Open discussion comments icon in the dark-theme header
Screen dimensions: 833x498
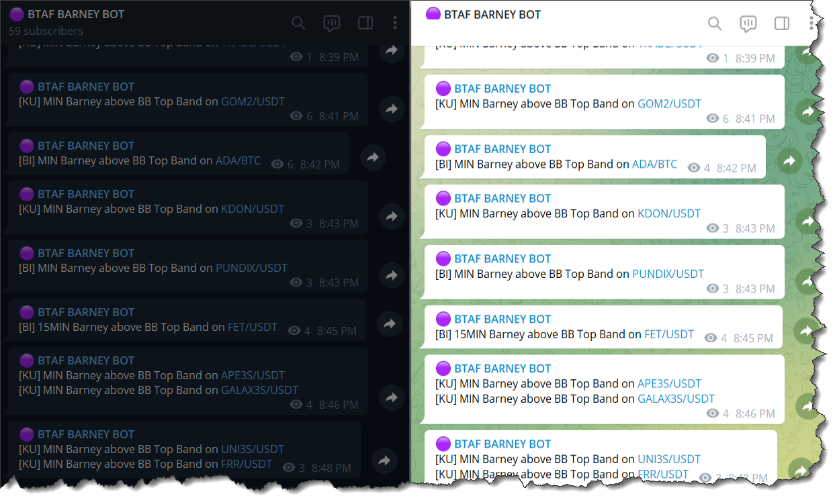pos(332,23)
